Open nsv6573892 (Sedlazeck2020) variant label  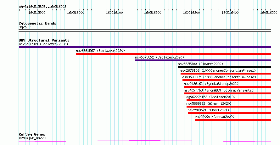point(160,57)
